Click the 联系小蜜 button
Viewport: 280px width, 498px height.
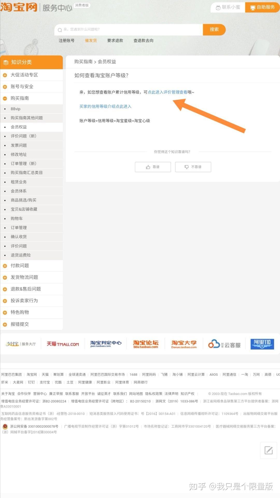pyautogui.click(x=228, y=7)
